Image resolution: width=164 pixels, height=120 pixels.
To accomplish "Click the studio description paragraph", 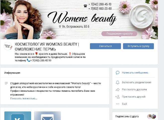I will (x=55, y=89).
